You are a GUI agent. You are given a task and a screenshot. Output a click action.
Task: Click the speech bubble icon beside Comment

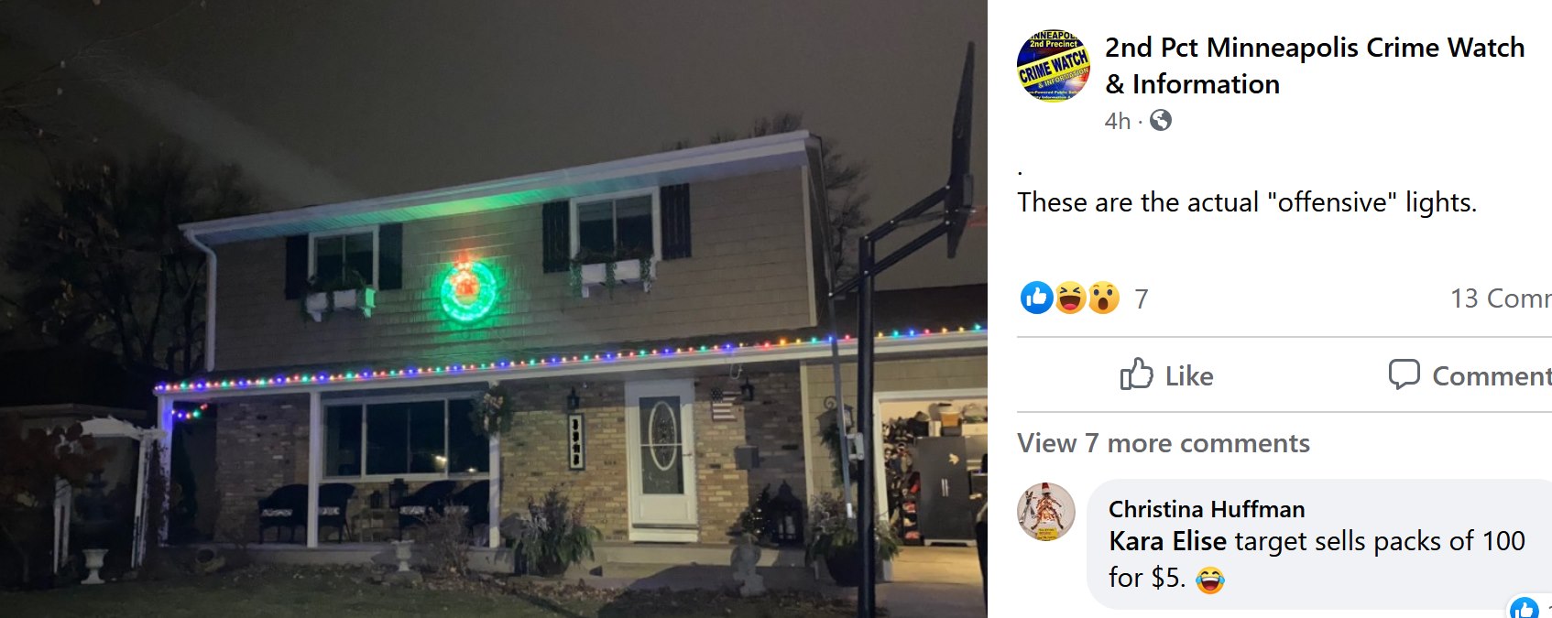click(1404, 374)
